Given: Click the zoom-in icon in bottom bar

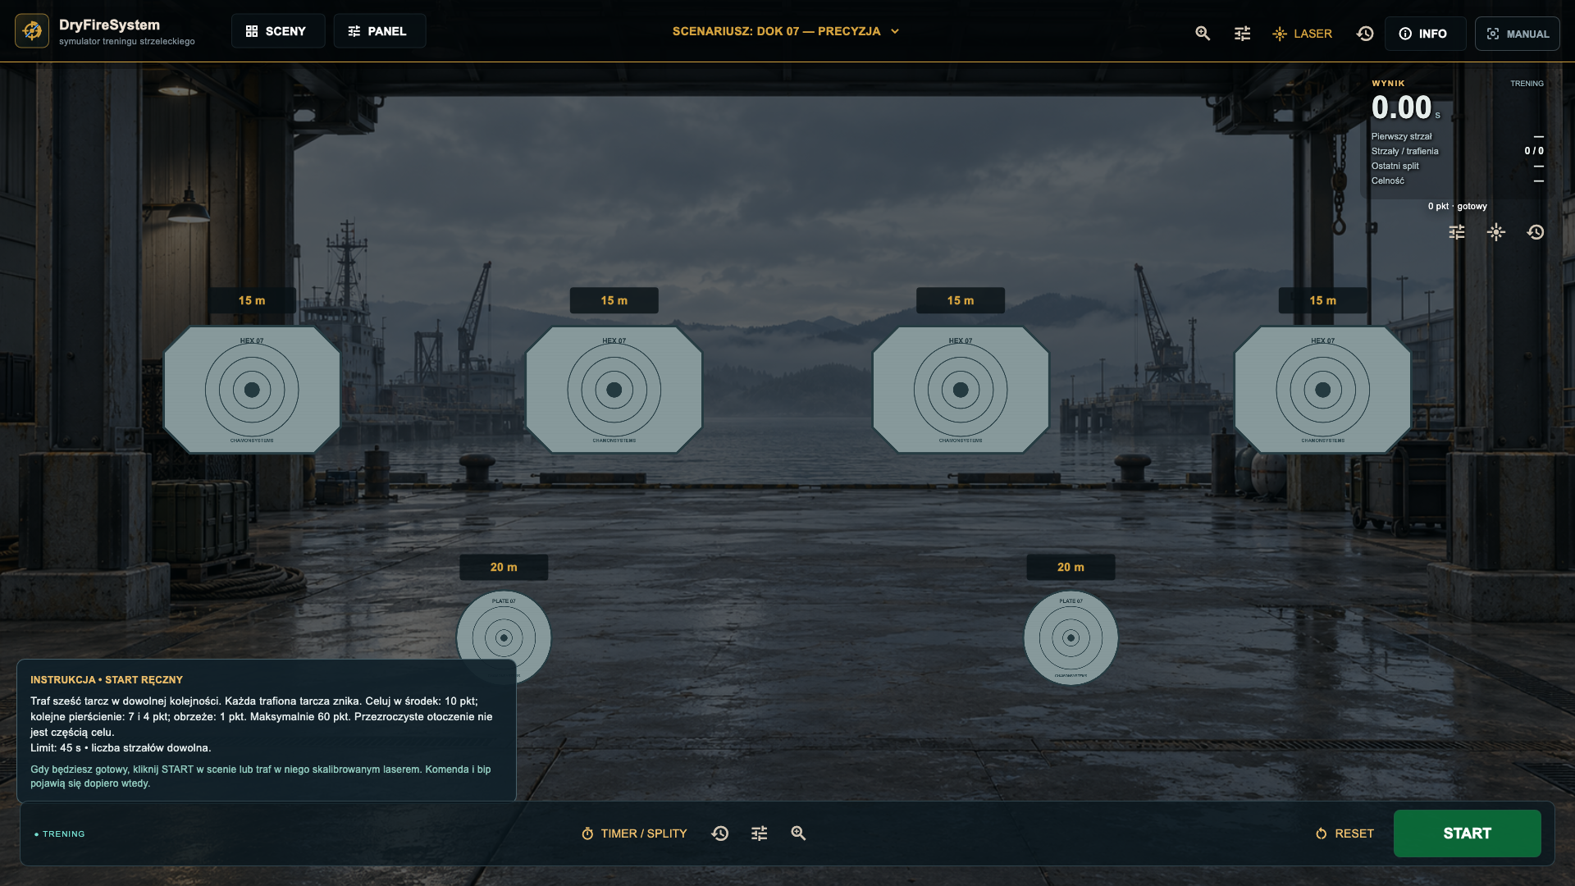Looking at the screenshot, I should click(798, 833).
